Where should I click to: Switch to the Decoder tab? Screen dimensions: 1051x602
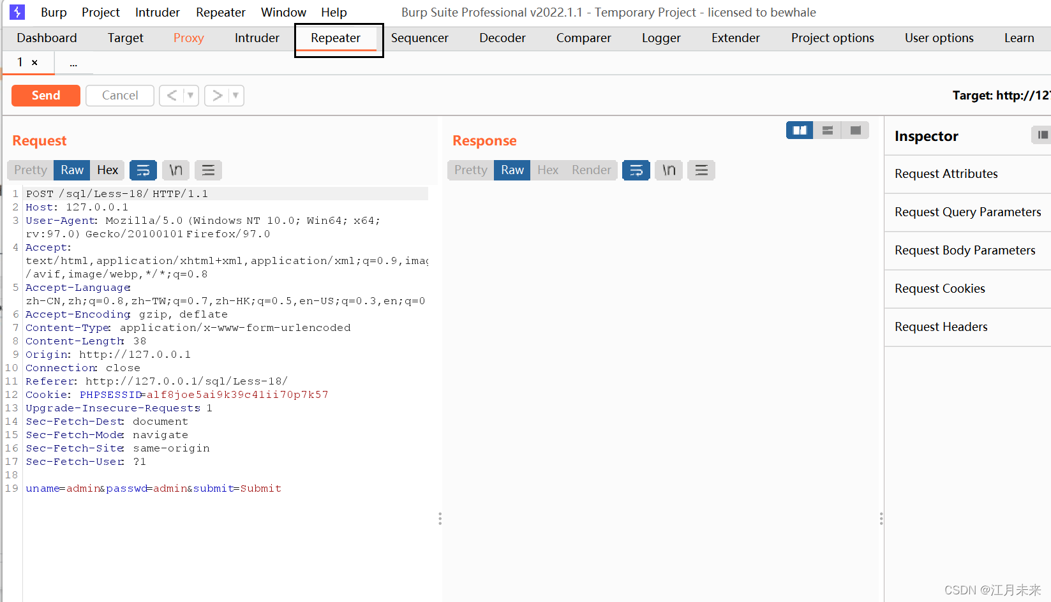[x=503, y=38]
